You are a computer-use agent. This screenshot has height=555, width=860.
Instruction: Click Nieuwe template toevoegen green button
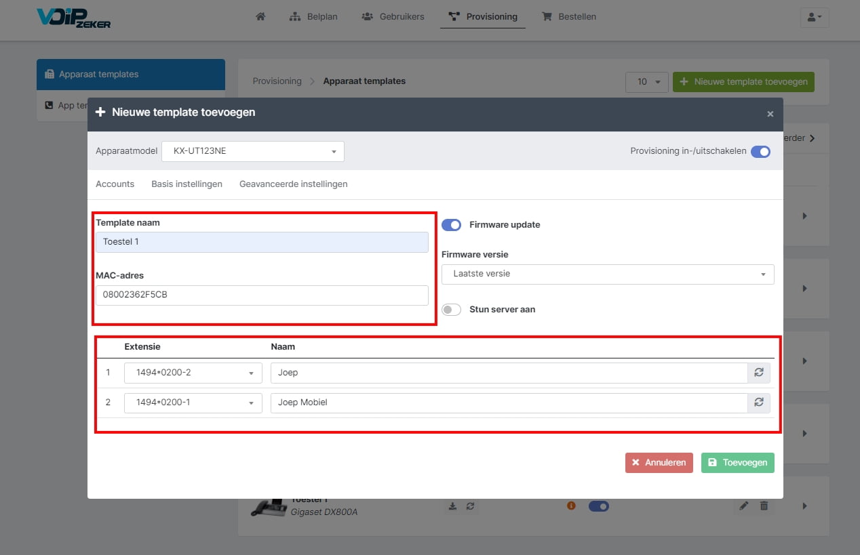(x=743, y=82)
